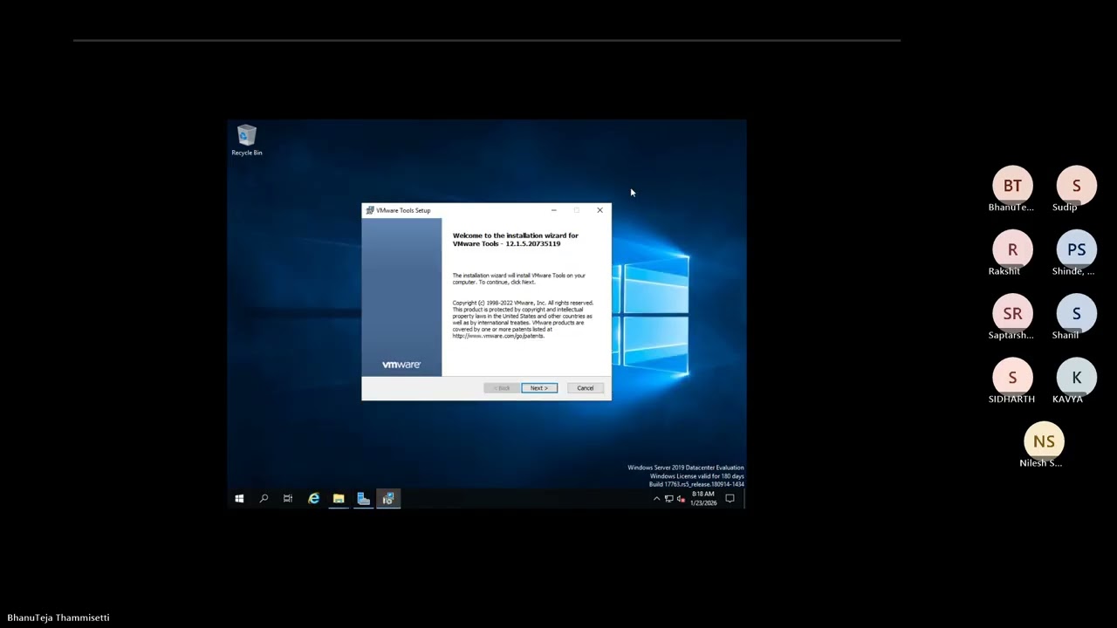Click the muted volume tray icon
The image size is (1117, 628).
tap(681, 499)
